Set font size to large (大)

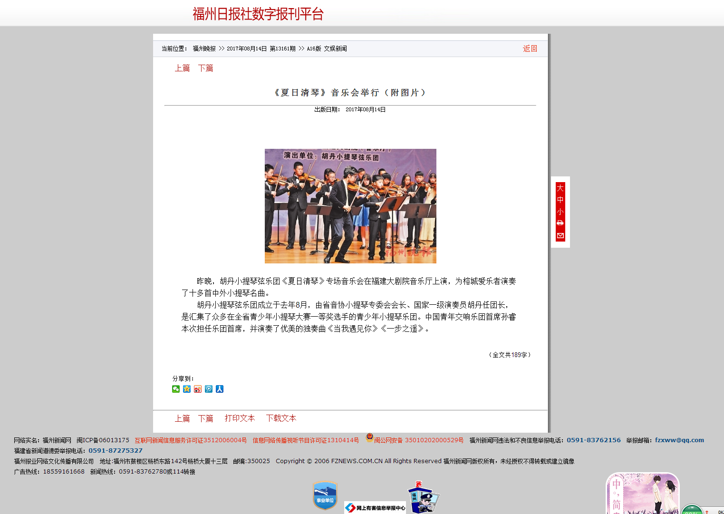(560, 188)
